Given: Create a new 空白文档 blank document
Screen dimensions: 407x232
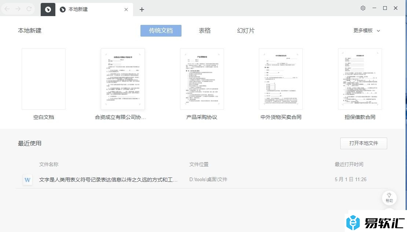Looking at the screenshot, I should (44, 79).
